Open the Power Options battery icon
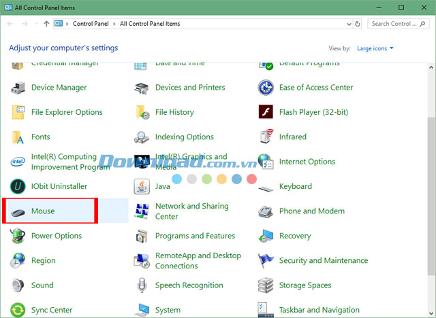This screenshot has width=436, height=318. coord(17,236)
